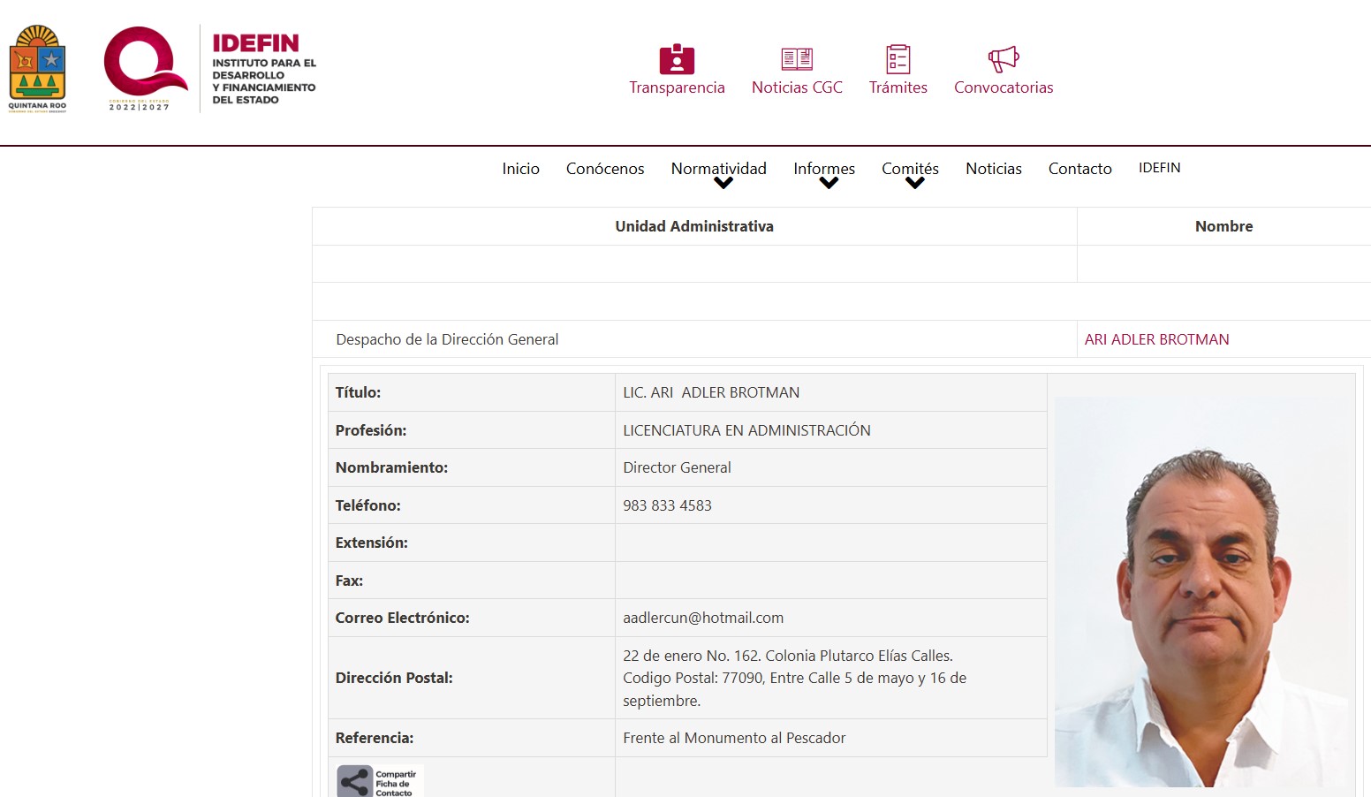Click the ARI ADLER BROTMAN name link
Screen dimensions: 1371x797
(x=1156, y=339)
